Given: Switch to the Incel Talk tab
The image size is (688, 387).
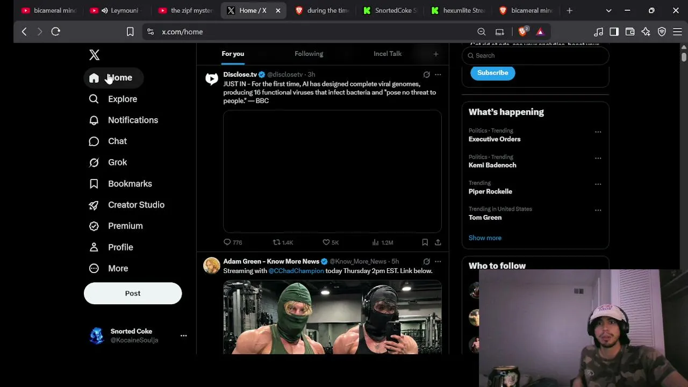Looking at the screenshot, I should coord(388,54).
